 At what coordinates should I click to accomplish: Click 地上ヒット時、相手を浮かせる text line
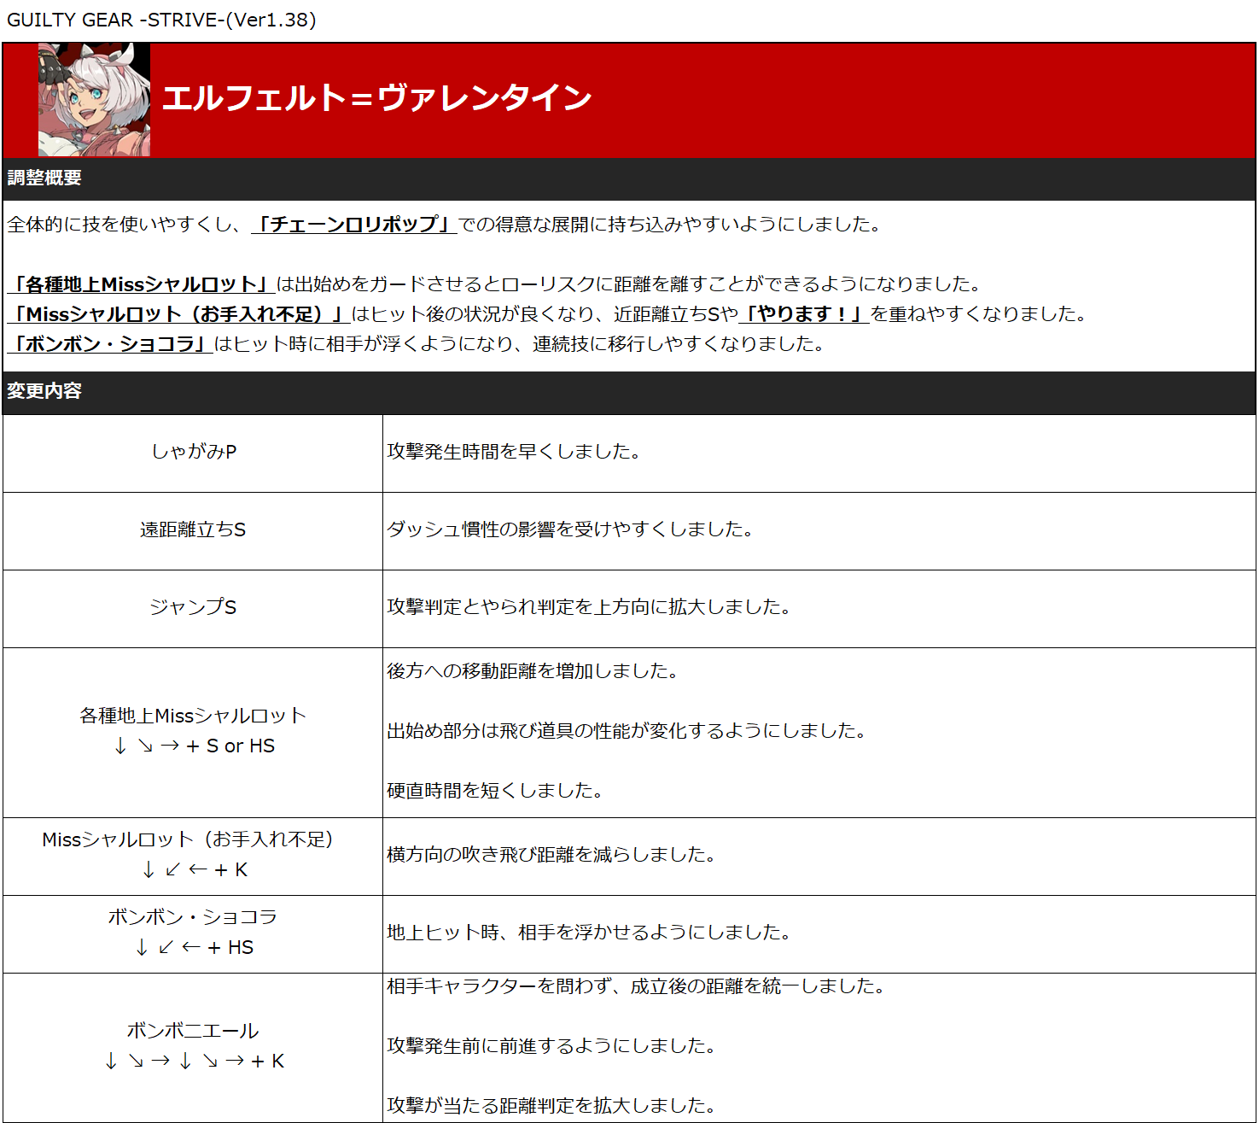click(x=589, y=933)
